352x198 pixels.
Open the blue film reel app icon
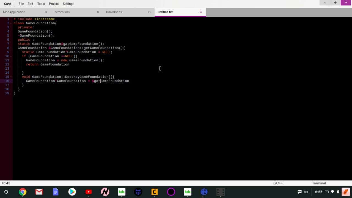[x=204, y=192]
